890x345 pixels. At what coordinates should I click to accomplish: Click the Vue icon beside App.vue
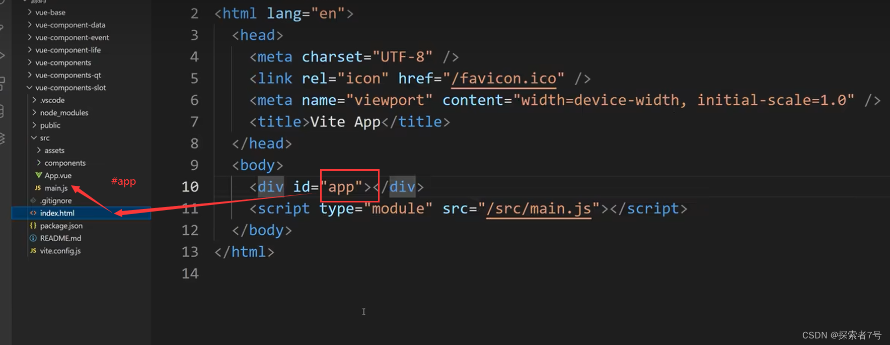pyautogui.click(x=38, y=175)
